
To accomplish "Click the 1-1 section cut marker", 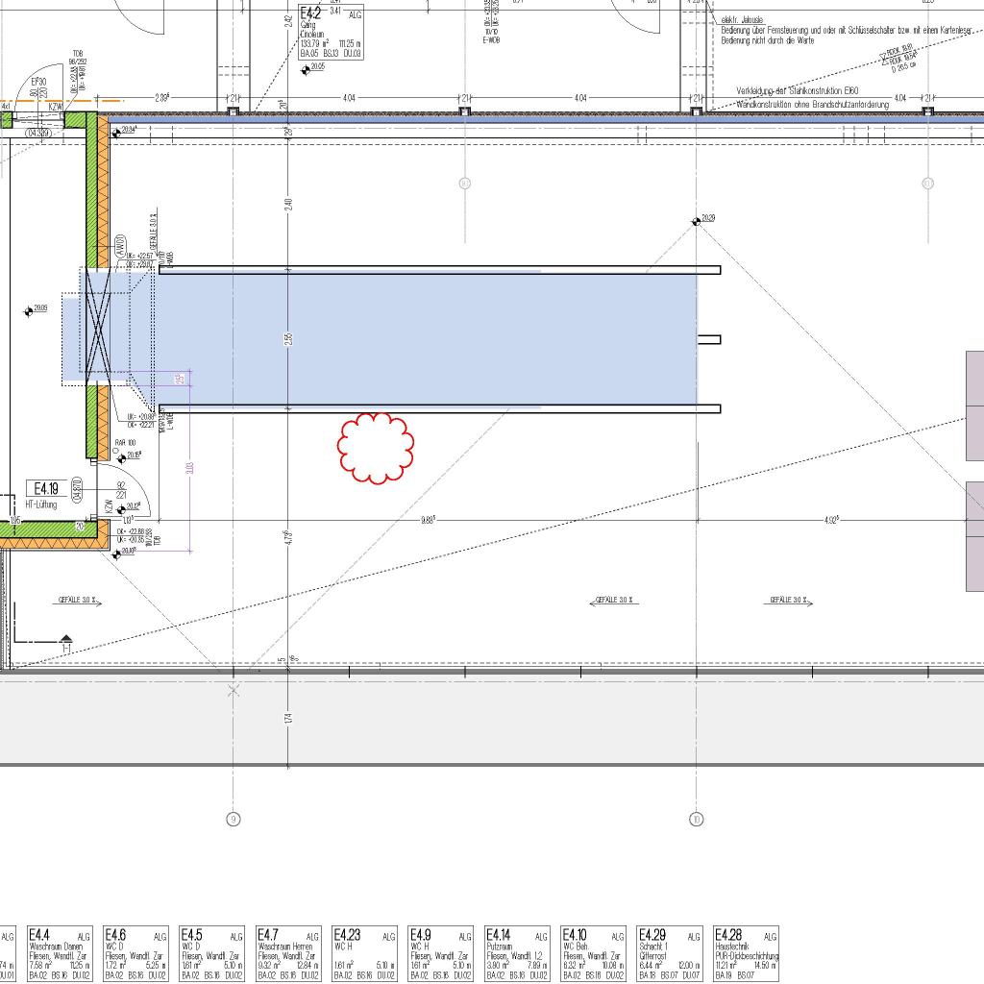I will tap(65, 642).
